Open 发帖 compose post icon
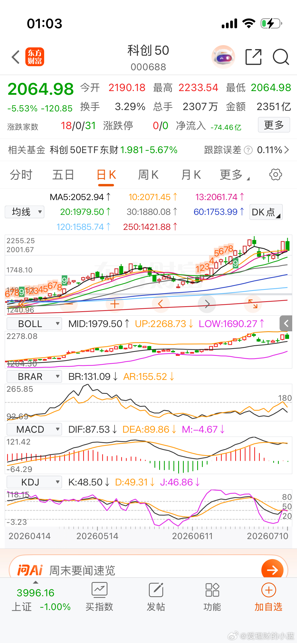297x643 pixels. (156, 590)
